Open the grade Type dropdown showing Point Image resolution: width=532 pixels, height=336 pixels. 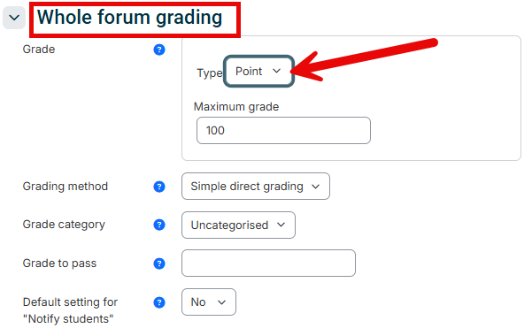tap(258, 72)
